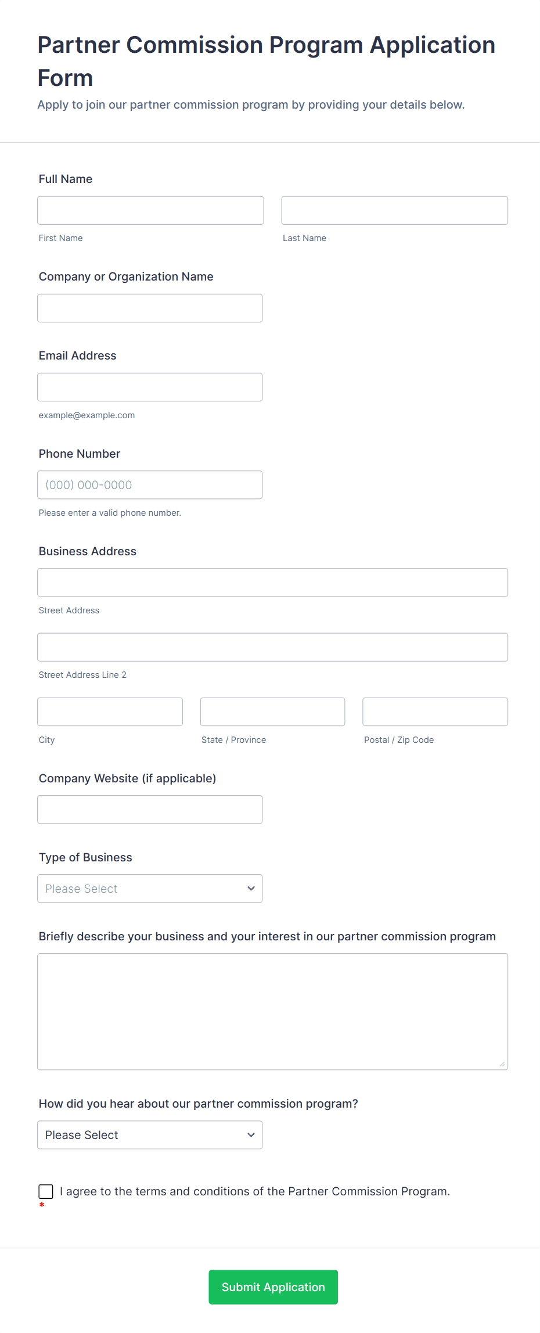The width and height of the screenshot is (540, 1333).
Task: Click the Last Name input field
Action: pos(394,210)
